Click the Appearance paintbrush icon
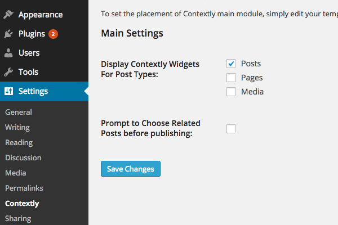Viewport: 338px width, 225px height. coord(8,15)
